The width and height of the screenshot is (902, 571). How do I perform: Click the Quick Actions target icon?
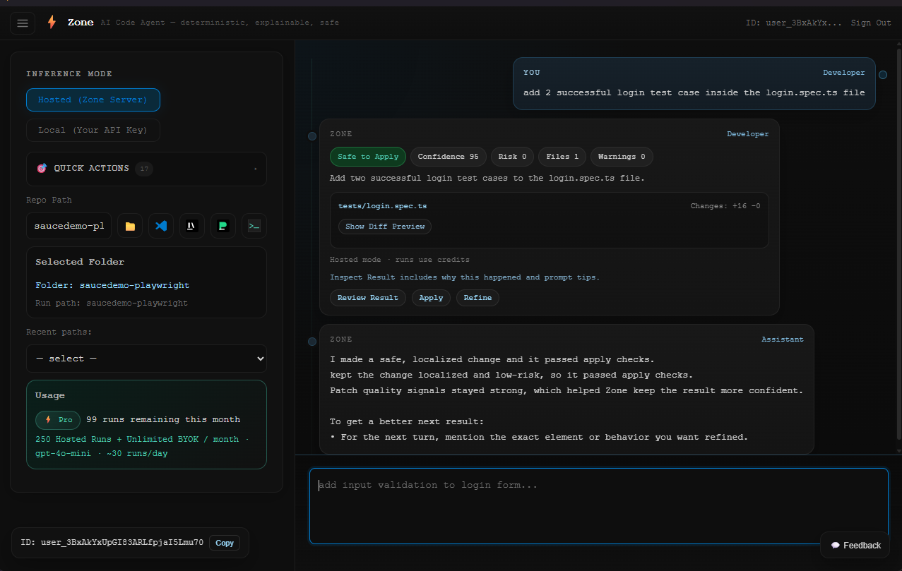[42, 169]
